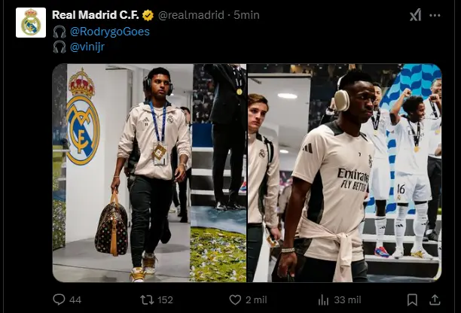Screen dimensions: 461x313
Task: Open the view analytics bar chart icon
Action: 323,299
